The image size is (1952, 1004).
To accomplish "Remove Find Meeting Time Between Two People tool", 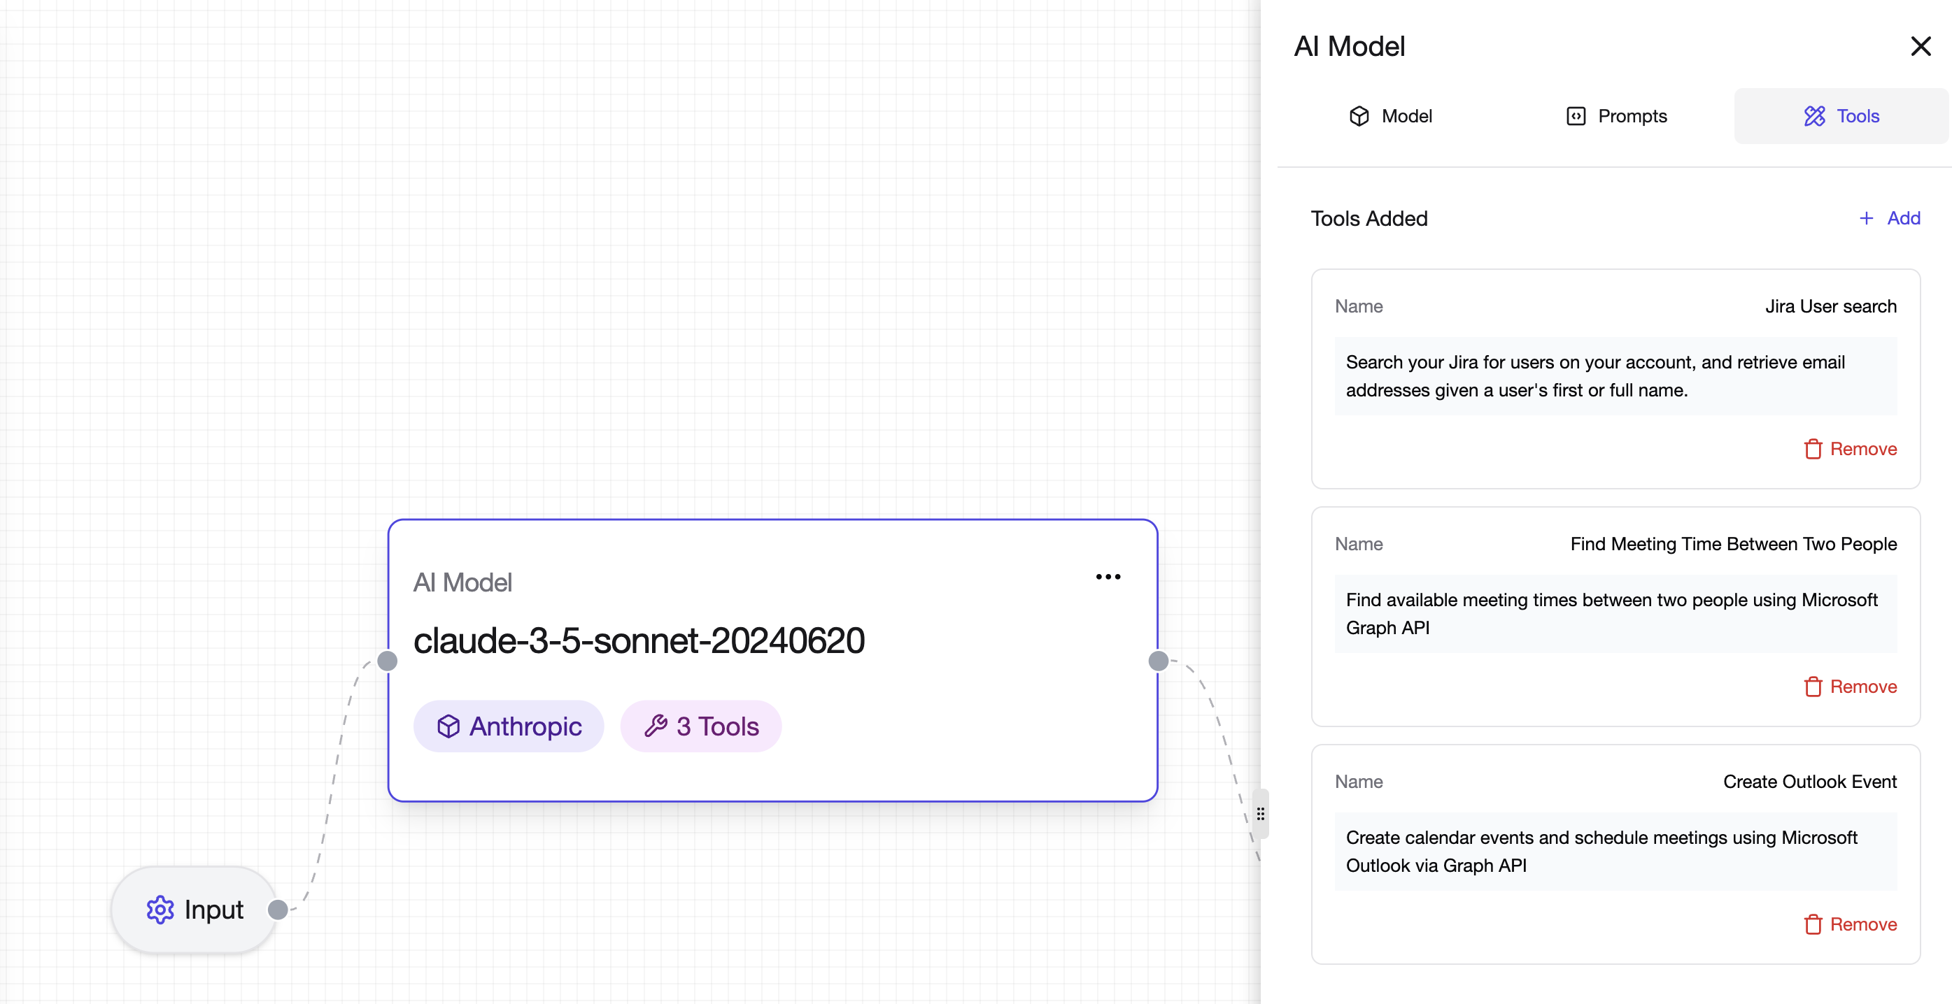I will click(x=1850, y=687).
